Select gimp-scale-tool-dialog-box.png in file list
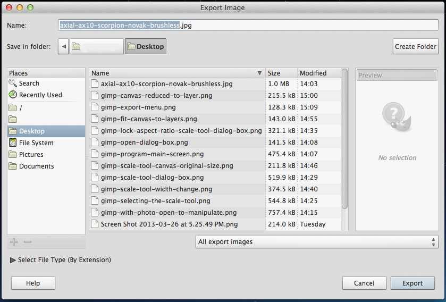 point(153,178)
